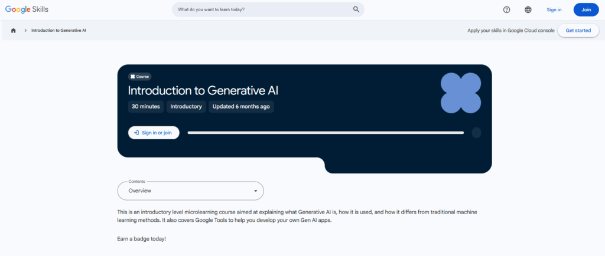This screenshot has height=256, width=605.
Task: Click the Get started button
Action: 578,30
